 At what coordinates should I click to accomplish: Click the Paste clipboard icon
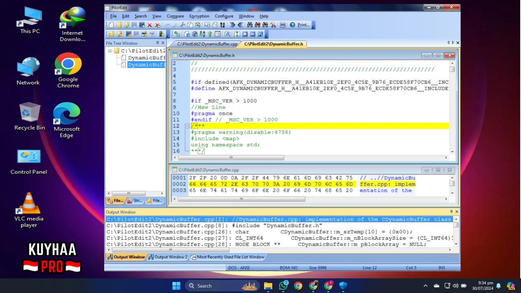click(x=198, y=25)
